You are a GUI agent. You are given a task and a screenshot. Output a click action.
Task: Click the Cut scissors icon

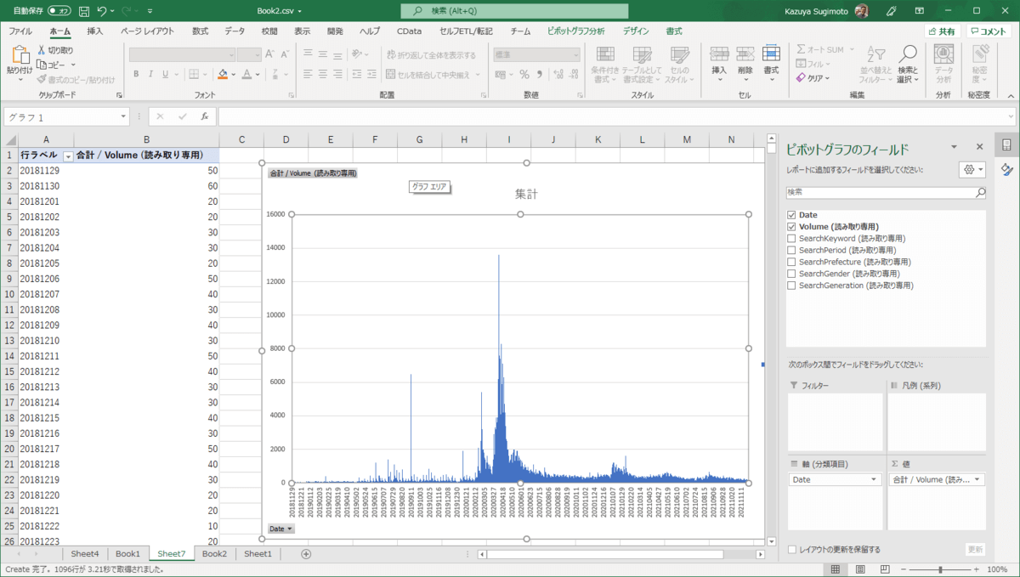(42, 50)
